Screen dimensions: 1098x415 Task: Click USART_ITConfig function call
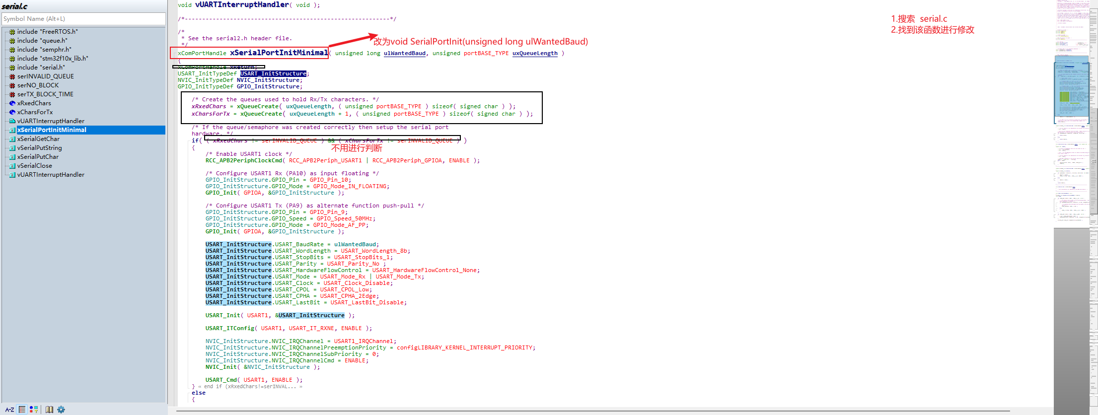[x=230, y=328]
